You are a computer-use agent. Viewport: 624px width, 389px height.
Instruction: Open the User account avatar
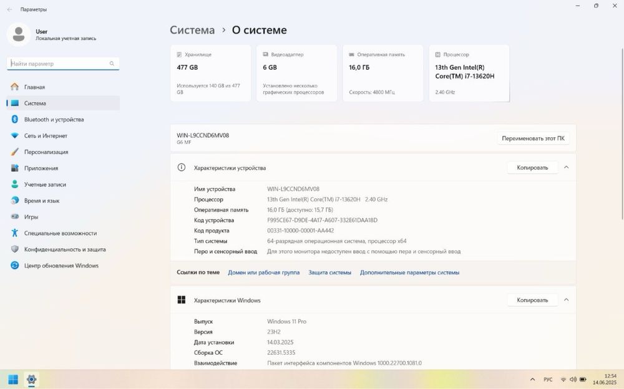pos(18,35)
